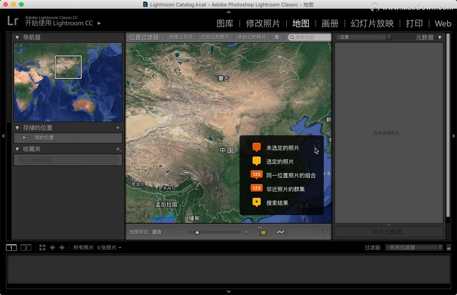The width and height of the screenshot is (457, 295).
Task: Collapse the 导航器 panel
Action: 17,37
